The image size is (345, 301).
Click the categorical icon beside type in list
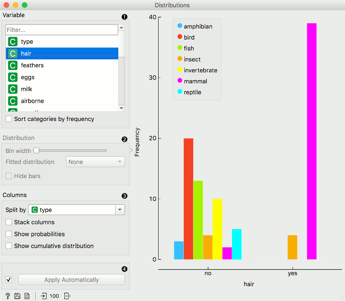point(13,41)
